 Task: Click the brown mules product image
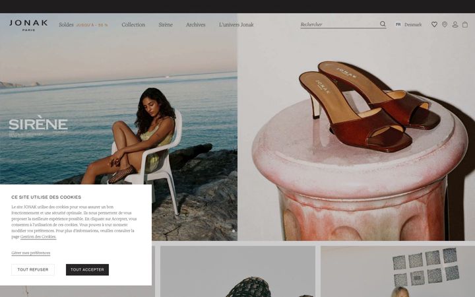356,127
